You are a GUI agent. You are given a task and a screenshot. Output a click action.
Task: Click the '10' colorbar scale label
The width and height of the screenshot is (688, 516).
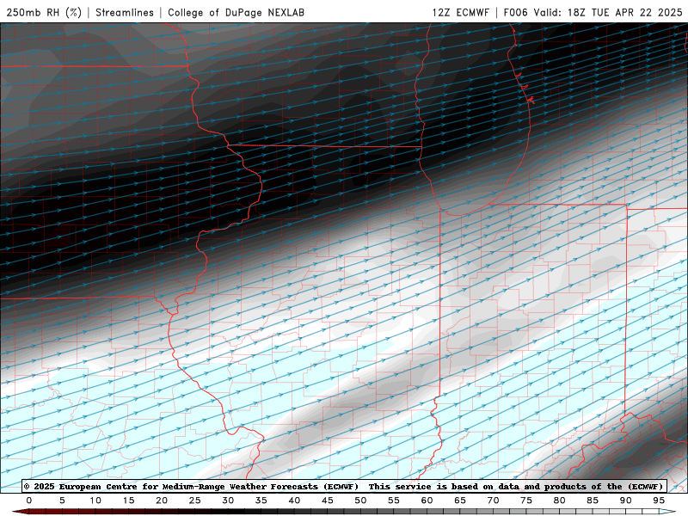point(95,501)
